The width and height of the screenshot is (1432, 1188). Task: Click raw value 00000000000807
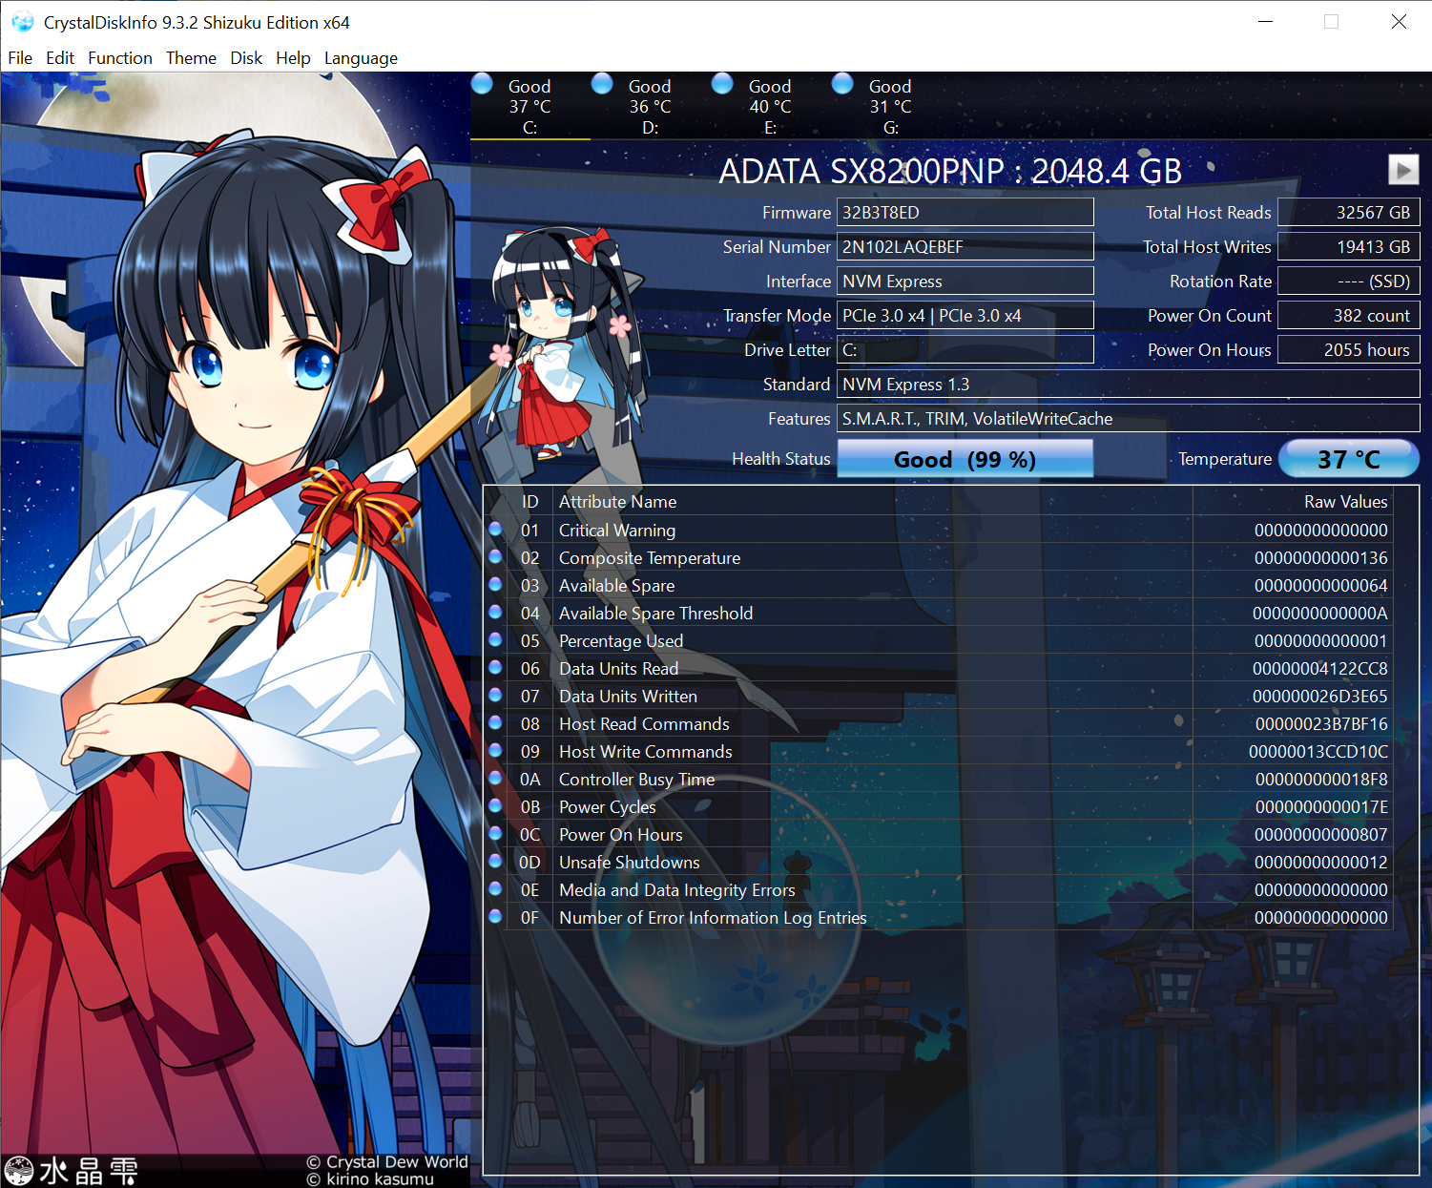1320,834
